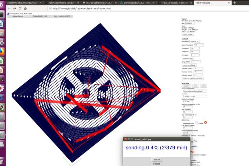
Task: Switch to Download EAGLE tab
Action: click(x=137, y=3)
